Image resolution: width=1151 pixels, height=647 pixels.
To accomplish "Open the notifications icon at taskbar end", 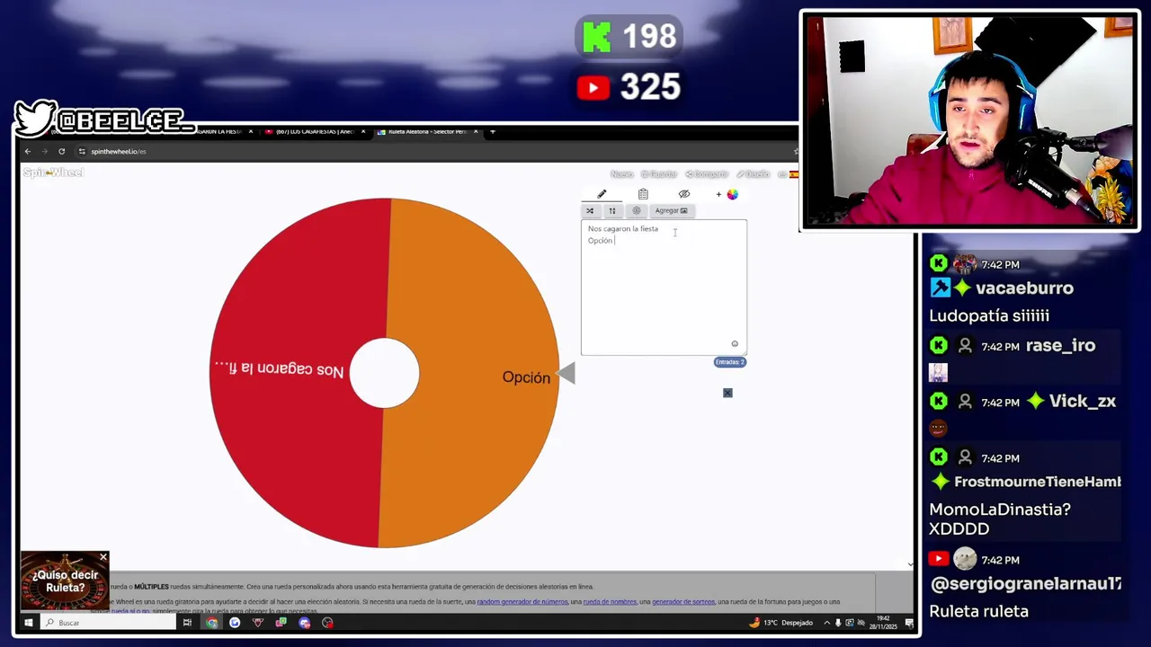I will (x=908, y=623).
